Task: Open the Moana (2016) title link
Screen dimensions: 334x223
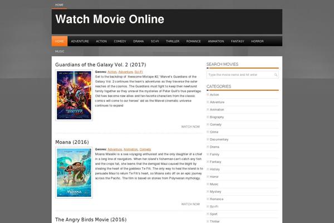Action: click(72, 142)
